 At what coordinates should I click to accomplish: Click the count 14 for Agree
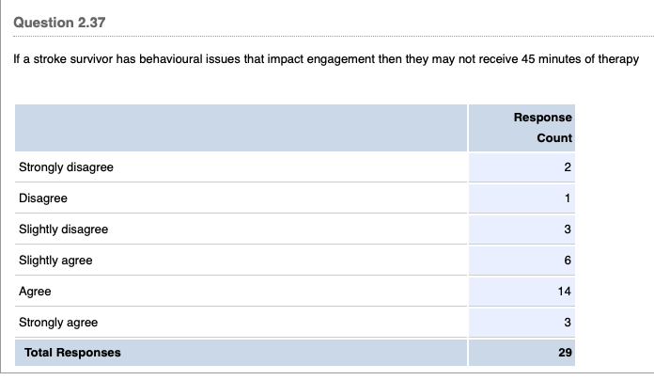(x=565, y=292)
